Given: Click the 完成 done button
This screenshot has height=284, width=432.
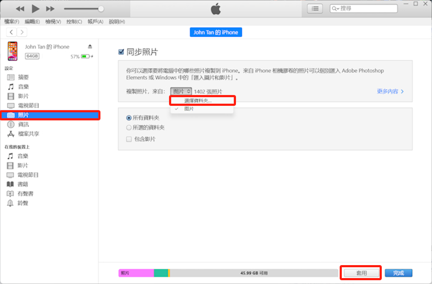Looking at the screenshot, I should [x=399, y=273].
